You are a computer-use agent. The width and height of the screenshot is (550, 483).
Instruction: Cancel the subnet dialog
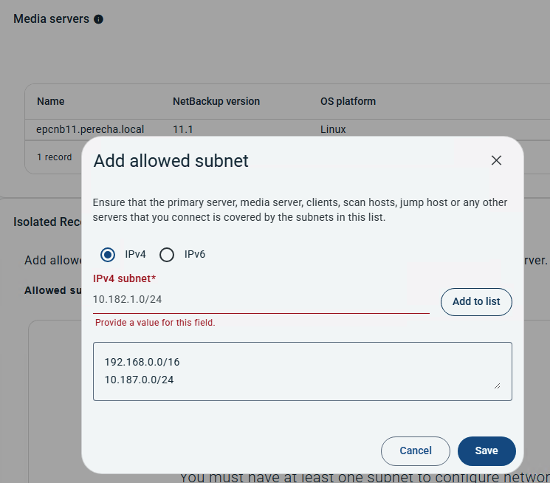tap(415, 451)
